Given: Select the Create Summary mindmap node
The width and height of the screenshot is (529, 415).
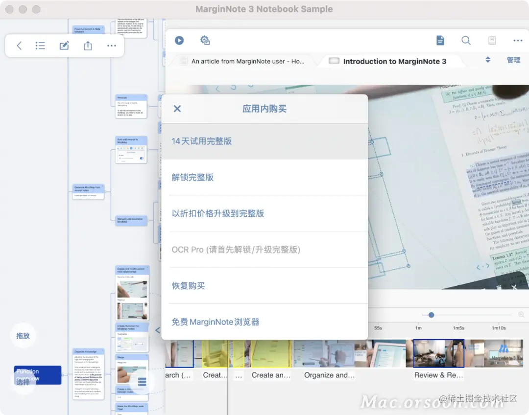Looking at the screenshot, I should (x=132, y=338).
